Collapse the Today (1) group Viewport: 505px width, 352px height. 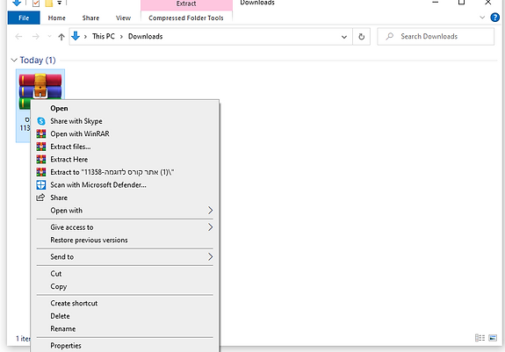coord(14,61)
